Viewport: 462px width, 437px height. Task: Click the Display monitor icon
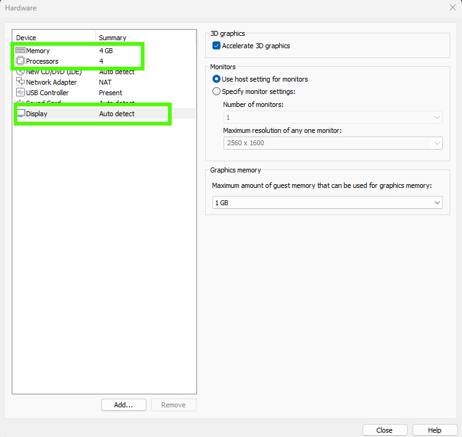(x=20, y=114)
